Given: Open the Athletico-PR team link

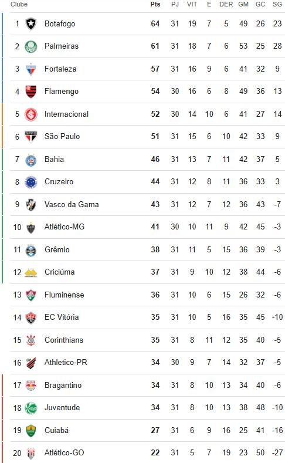Looking at the screenshot, I should [66, 363].
